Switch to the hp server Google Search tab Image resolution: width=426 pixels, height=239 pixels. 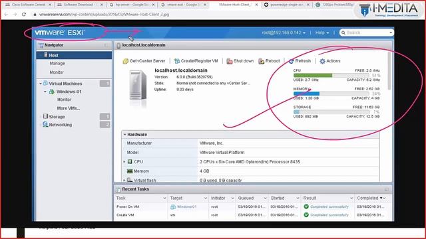pos(132,5)
